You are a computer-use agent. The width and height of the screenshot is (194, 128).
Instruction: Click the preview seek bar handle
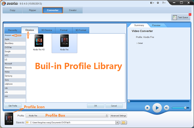[x=129, y=101]
